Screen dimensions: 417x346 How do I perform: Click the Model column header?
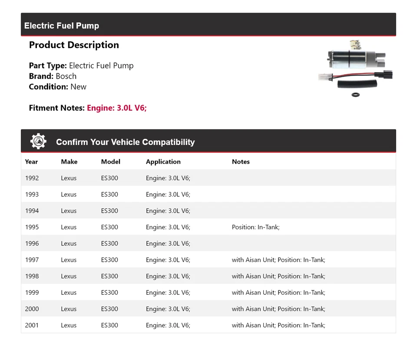click(110, 161)
